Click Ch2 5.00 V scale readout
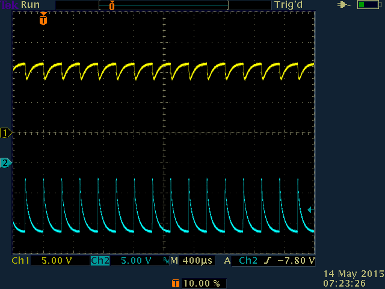385x289 pixels. pos(136,261)
